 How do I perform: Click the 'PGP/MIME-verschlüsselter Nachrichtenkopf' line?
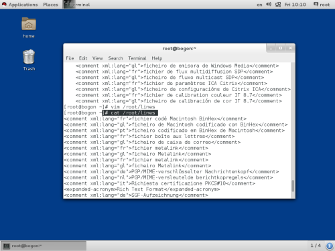click(x=172, y=171)
